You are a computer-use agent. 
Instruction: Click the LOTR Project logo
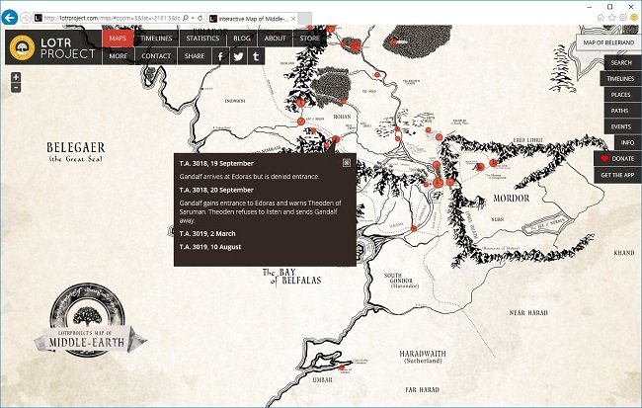point(53,47)
